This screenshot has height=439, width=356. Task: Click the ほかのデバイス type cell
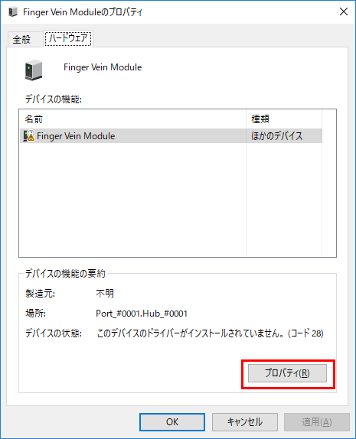pyautogui.click(x=276, y=136)
